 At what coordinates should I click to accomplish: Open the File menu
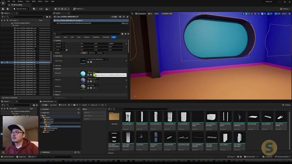9,1
